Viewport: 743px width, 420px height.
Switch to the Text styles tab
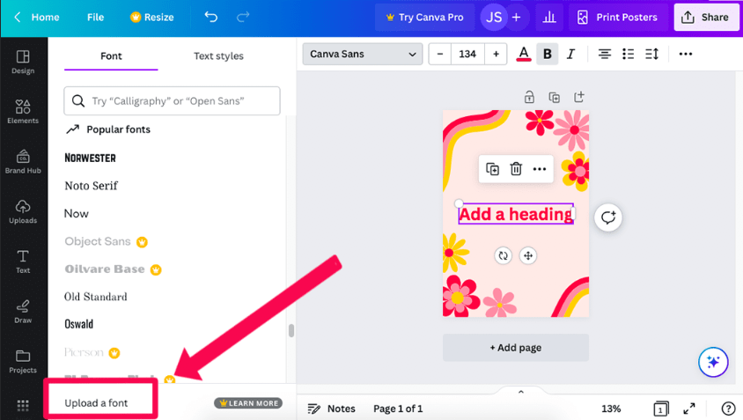pos(218,56)
